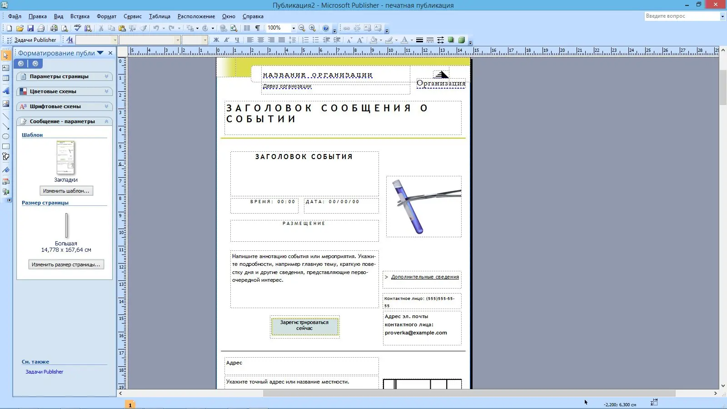
Task: Open the line color brush
Action: (x=389, y=40)
